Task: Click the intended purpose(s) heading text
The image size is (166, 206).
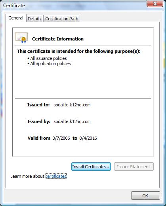Action: point(79,51)
